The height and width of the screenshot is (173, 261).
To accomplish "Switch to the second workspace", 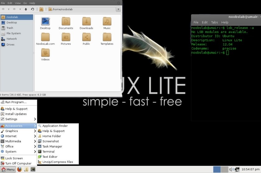I will point(225,169).
